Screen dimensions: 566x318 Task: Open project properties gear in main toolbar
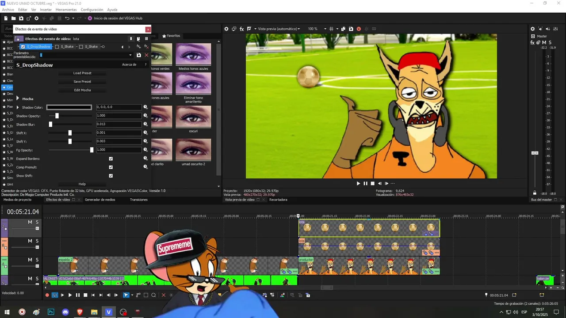(36, 18)
